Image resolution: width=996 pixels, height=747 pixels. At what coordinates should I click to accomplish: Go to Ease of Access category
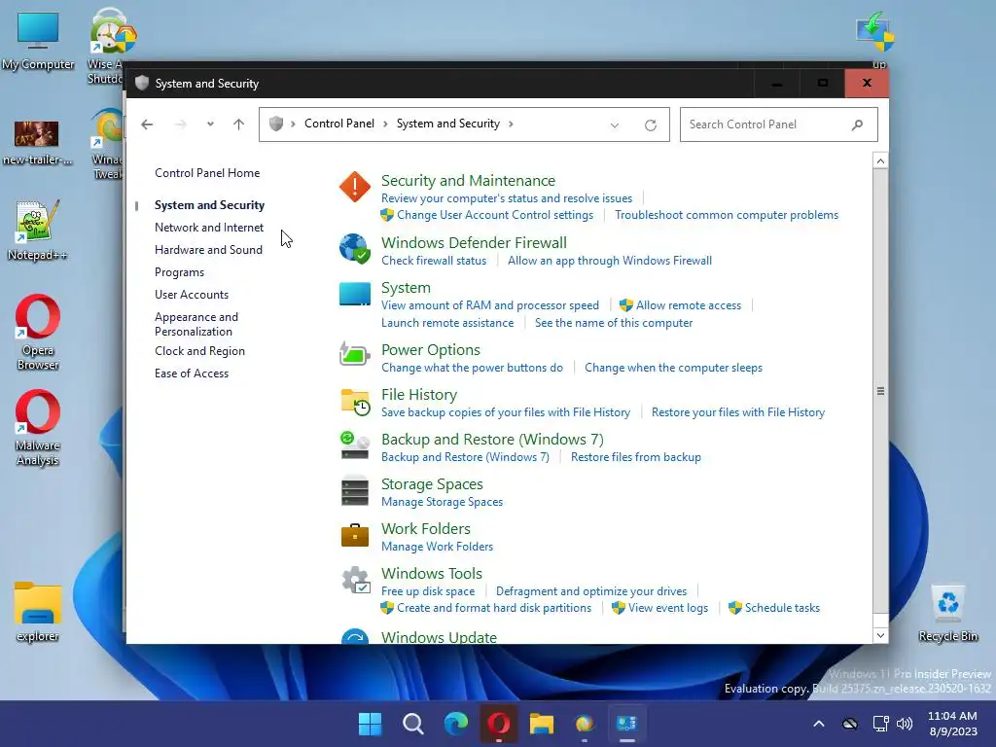192,373
